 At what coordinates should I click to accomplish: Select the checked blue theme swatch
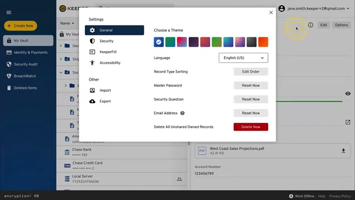click(159, 42)
